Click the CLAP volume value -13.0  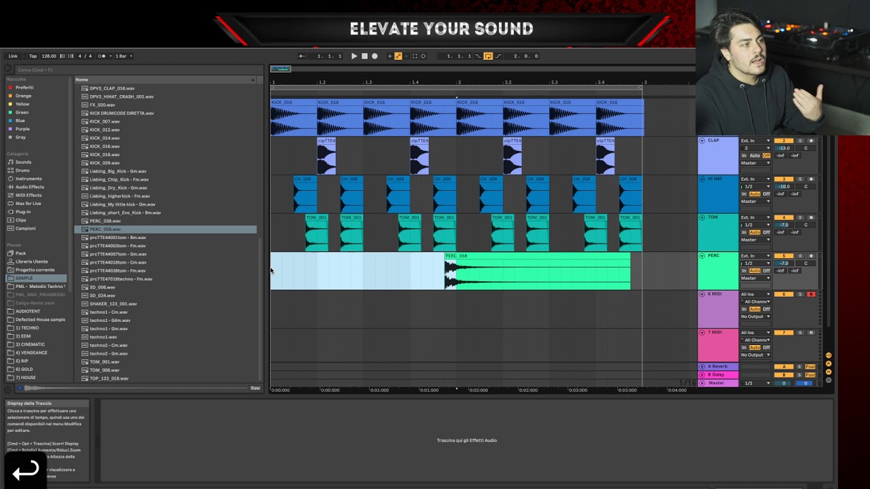(784, 148)
